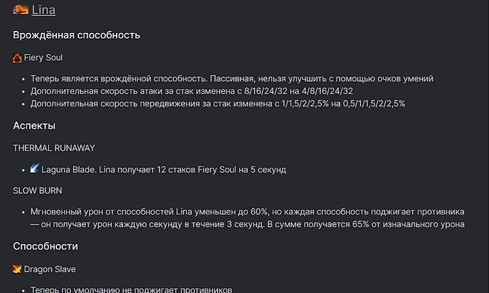Click the Способности section heading
This screenshot has width=489, height=293.
pos(46,246)
